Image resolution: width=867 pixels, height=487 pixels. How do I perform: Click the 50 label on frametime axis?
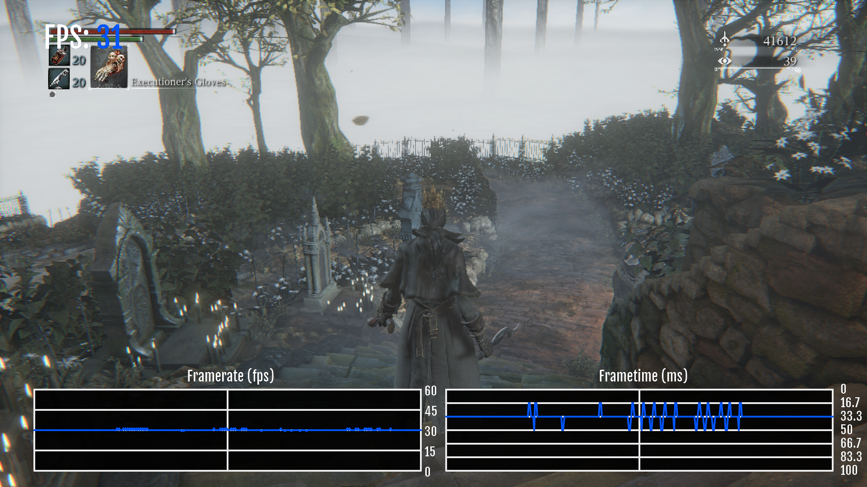[x=847, y=430]
